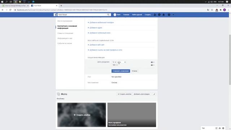Open the notifications bell icon
The height and width of the screenshot is (130, 231).
pyautogui.click(x=164, y=15)
